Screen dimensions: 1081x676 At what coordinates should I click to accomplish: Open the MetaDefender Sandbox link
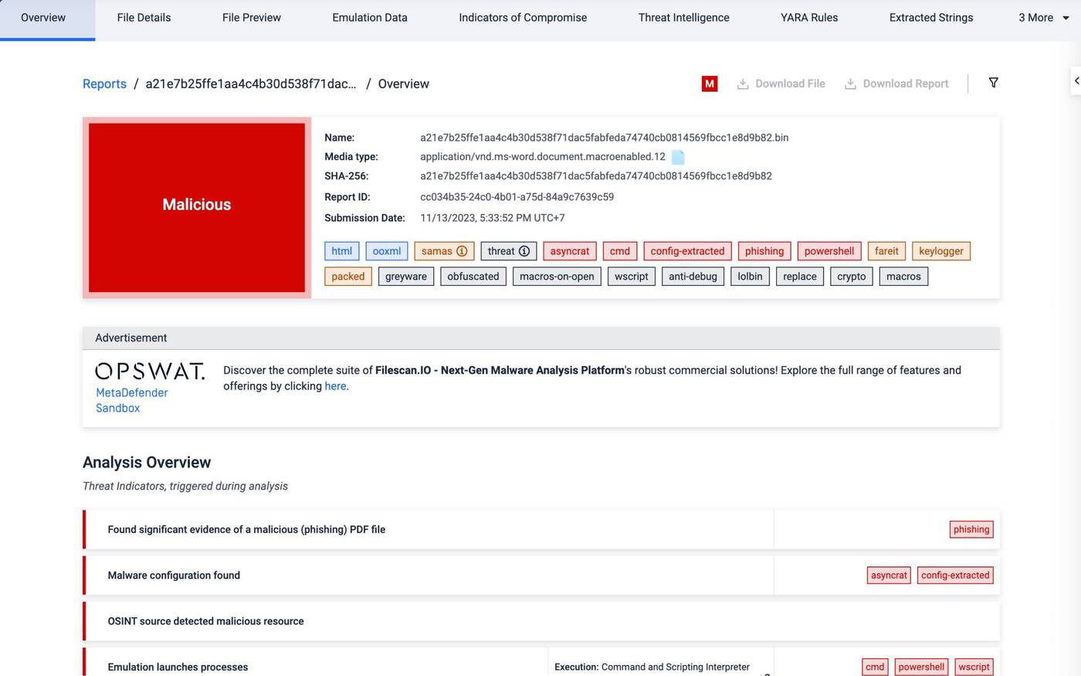[x=131, y=400]
